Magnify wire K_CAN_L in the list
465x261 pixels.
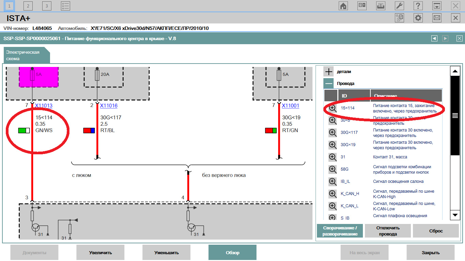coord(333,206)
